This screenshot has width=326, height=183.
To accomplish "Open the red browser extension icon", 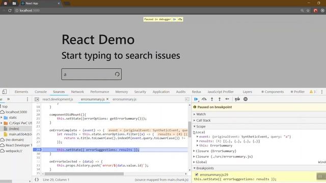I will pyautogui.click(x=315, y=10).
